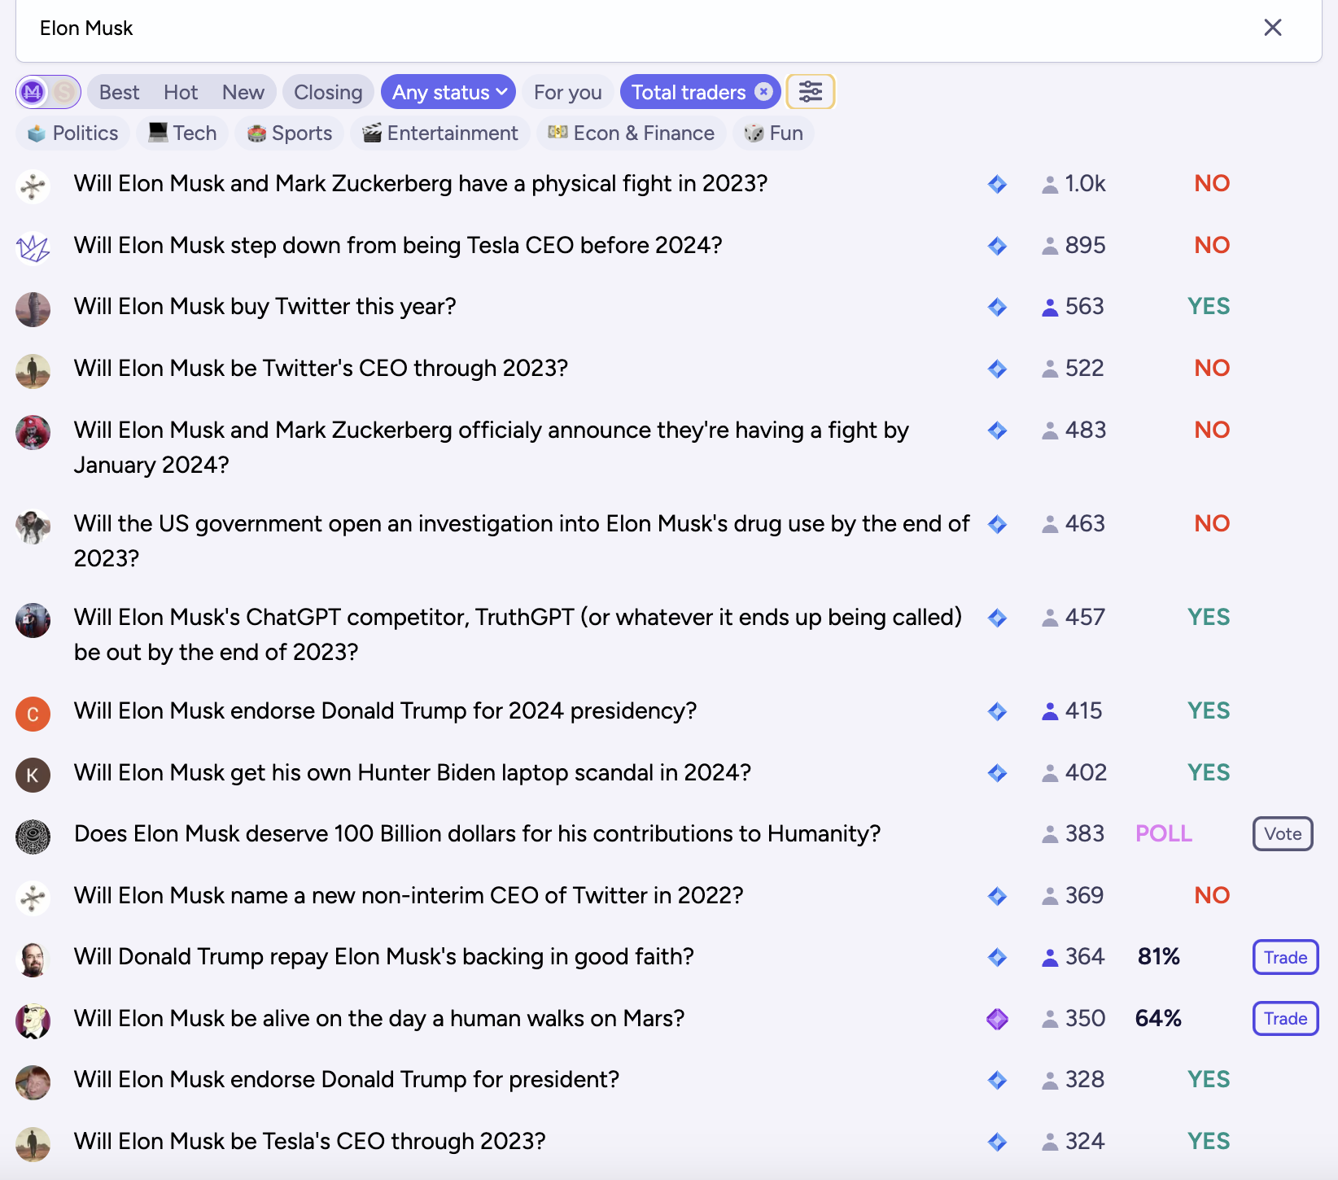Filter by Sports topic
This screenshot has width=1338, height=1180.
290,133
